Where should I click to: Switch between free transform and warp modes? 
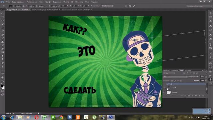126,6
